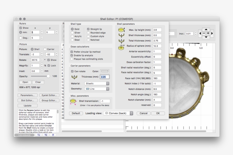Select Steel shell type
This screenshot has height=155, width=233.
(x=72, y=40)
